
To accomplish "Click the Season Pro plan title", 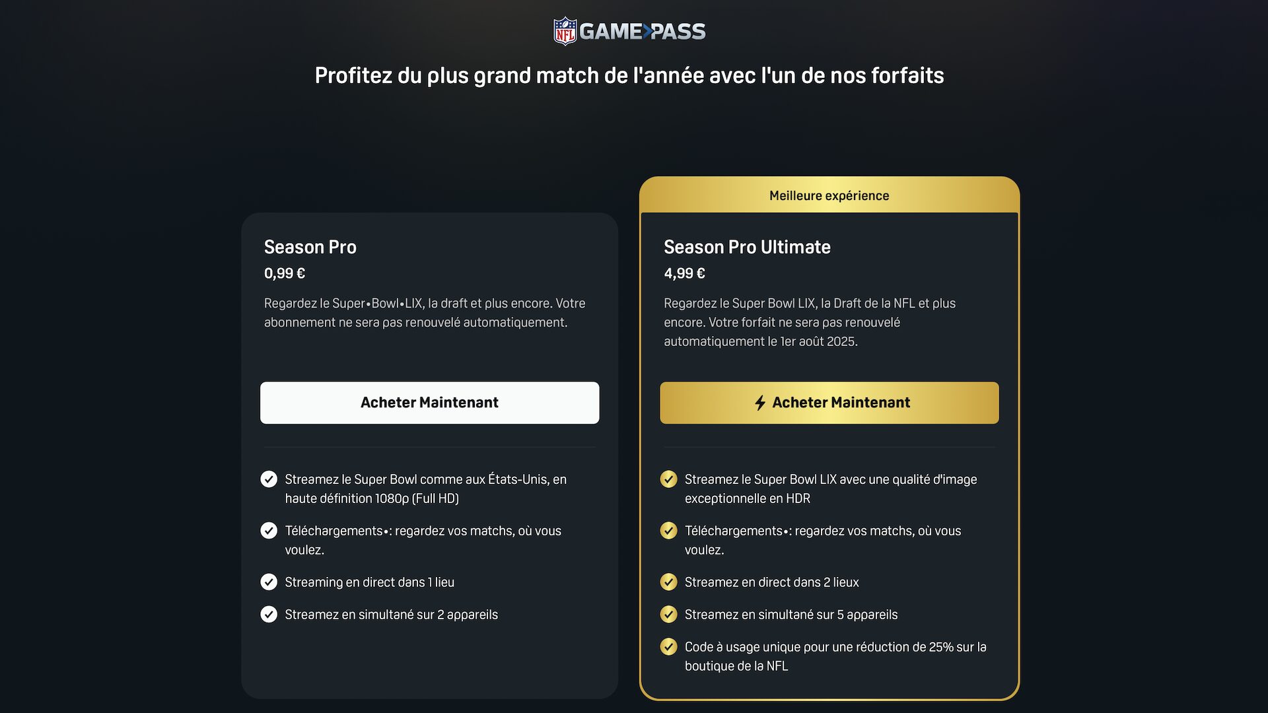I will [x=310, y=247].
